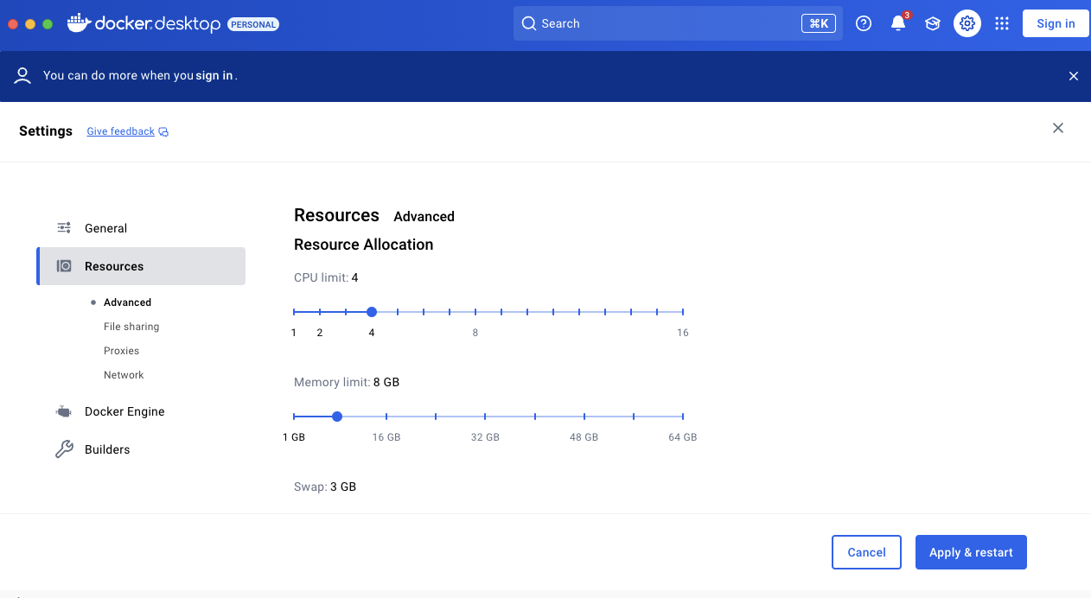This screenshot has width=1091, height=598.
Task: Set CPU limit slider to 8
Action: coord(475,312)
